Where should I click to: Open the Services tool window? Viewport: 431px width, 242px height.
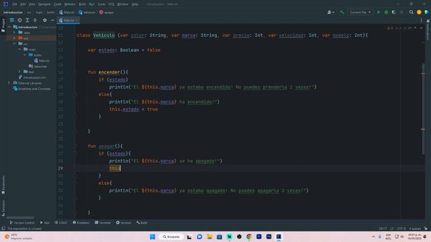123,223
